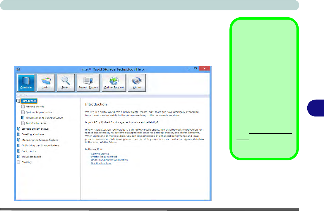The width and height of the screenshot is (324, 211).
Task: Select System Requirements in the contents tree
Action: [39, 112]
